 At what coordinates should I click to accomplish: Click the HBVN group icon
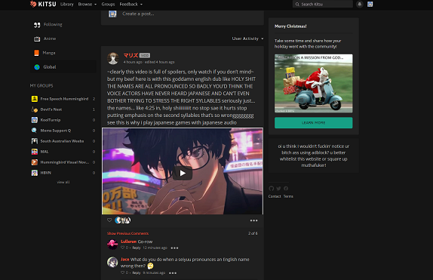pos(35,173)
